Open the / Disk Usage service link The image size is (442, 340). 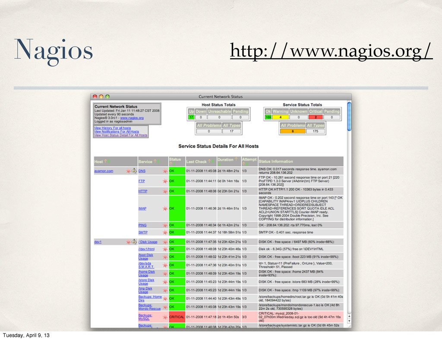[148, 242]
